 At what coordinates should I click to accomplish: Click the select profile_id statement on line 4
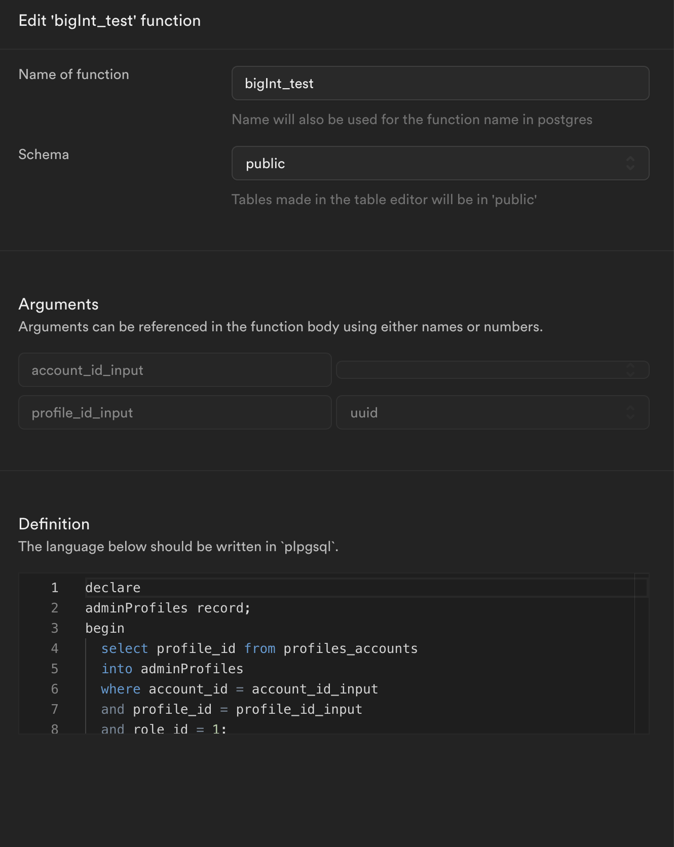tap(259, 648)
